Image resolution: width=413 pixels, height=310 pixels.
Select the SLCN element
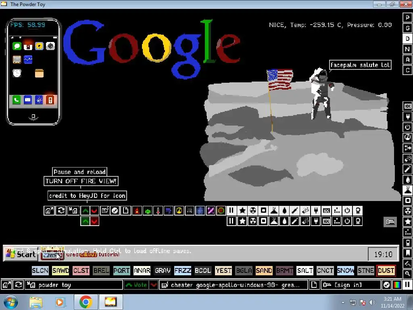click(40, 270)
